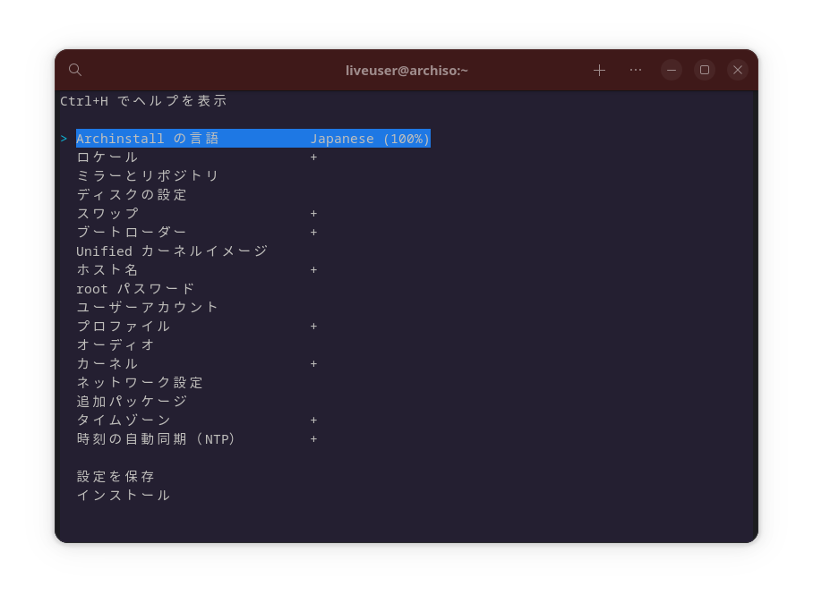Select 追加パッケージ entry

coord(132,402)
